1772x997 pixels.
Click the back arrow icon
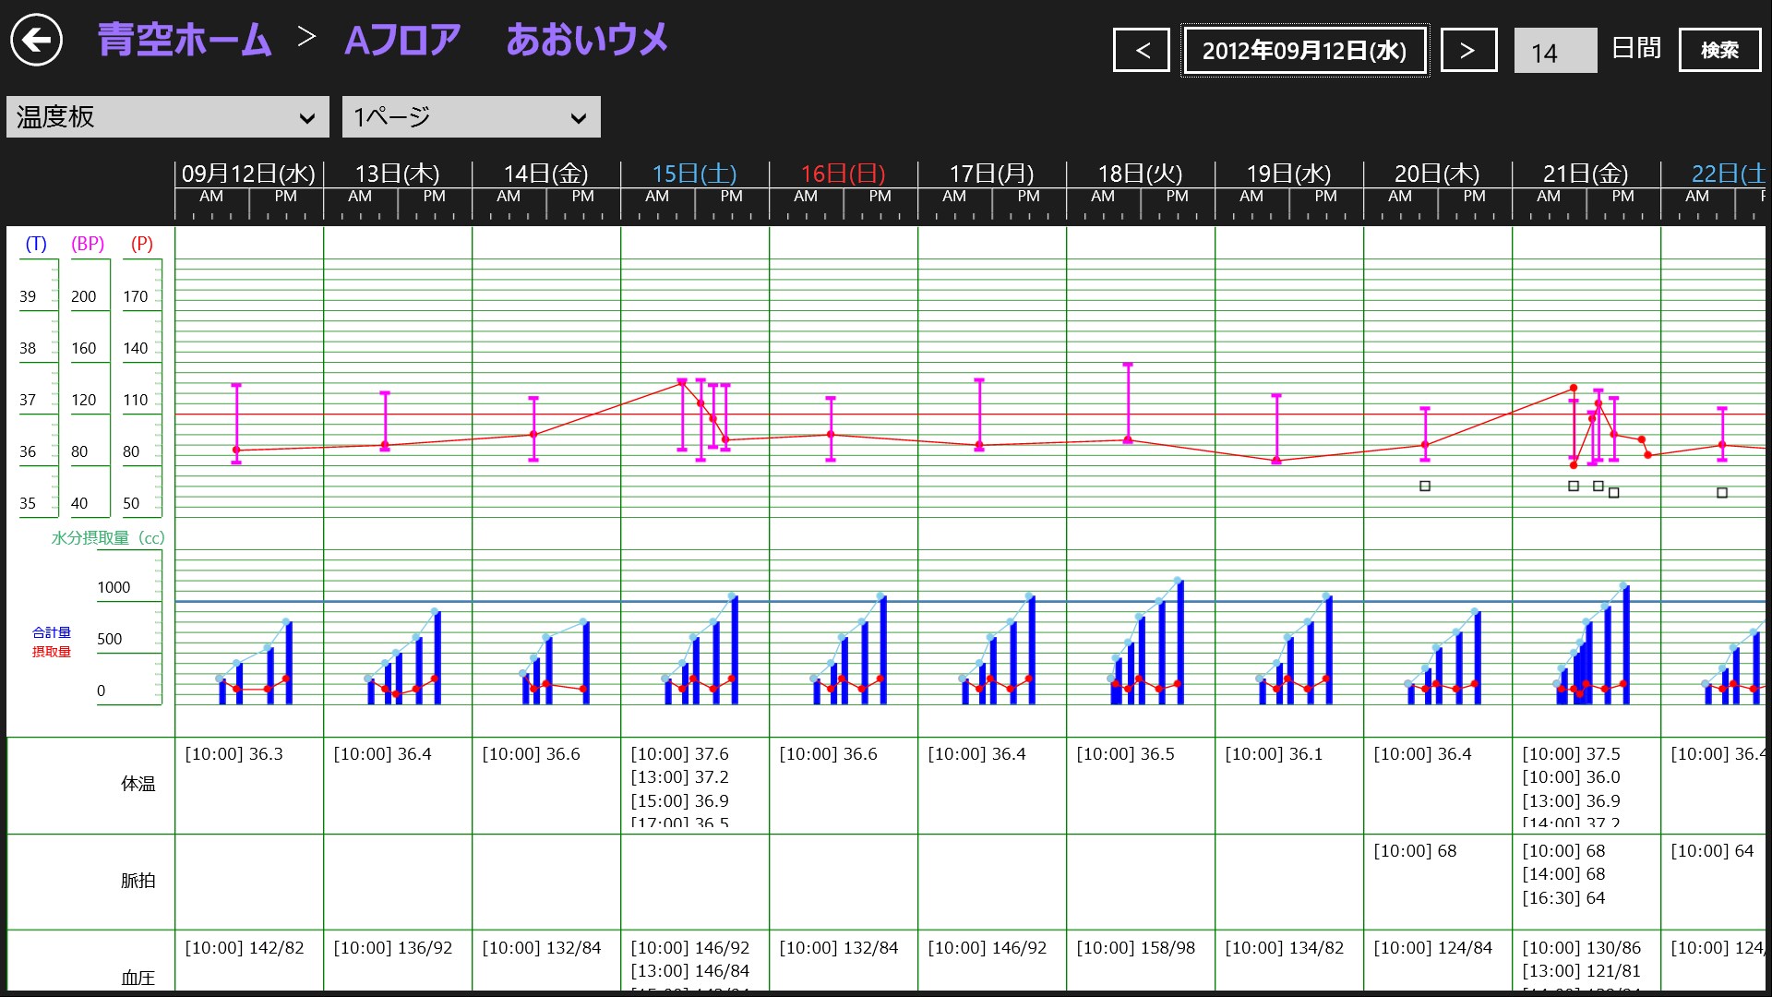36,40
